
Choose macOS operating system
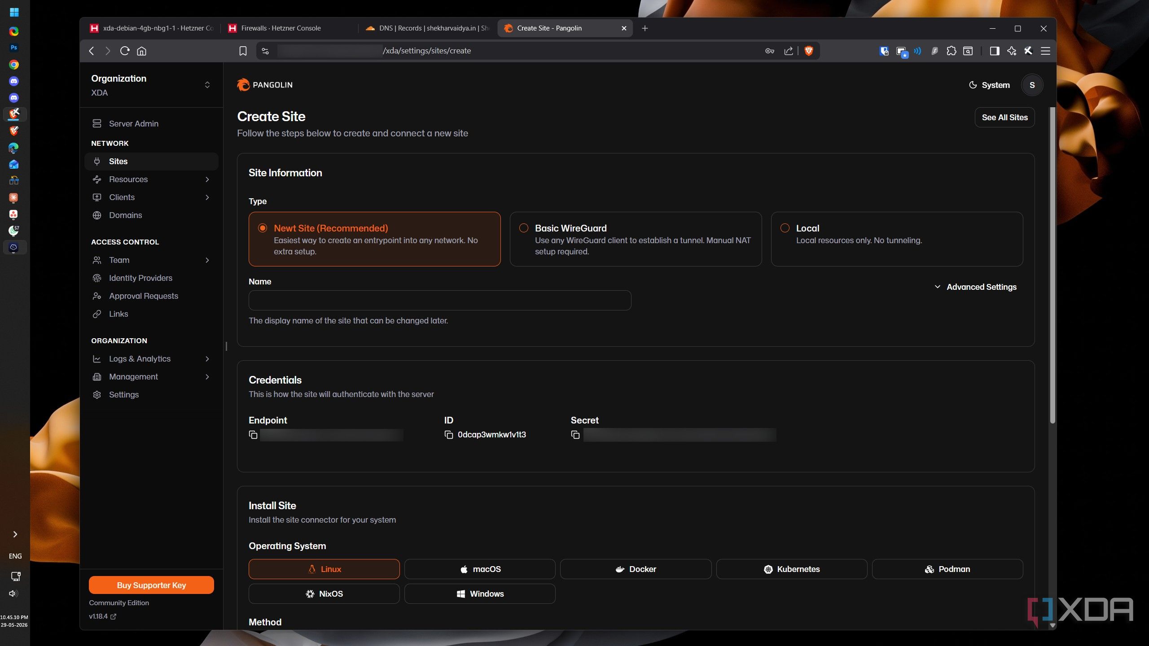(480, 569)
